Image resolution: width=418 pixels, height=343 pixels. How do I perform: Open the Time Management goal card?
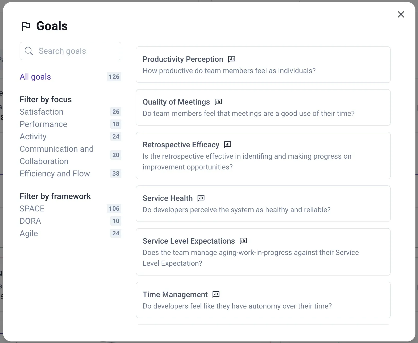coord(263,300)
